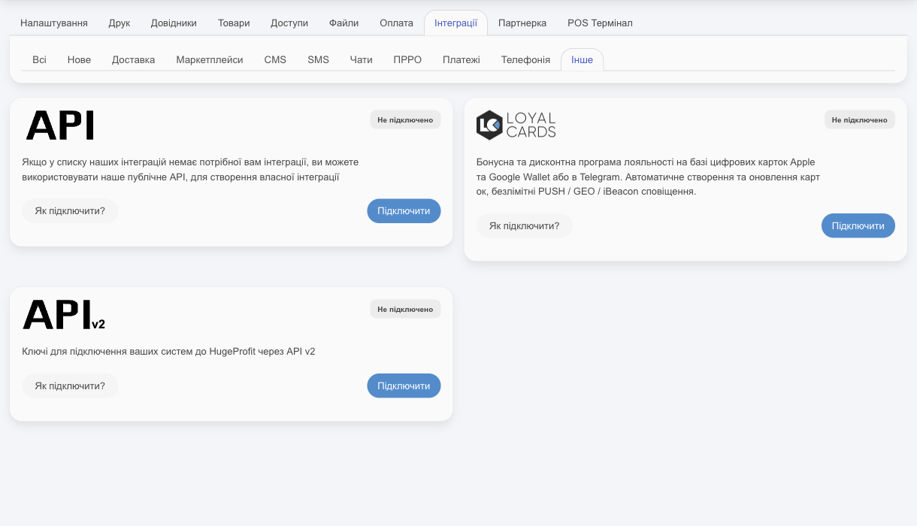Click the Loyal Cards description text
The height and width of the screenshot is (526, 917).
(648, 177)
